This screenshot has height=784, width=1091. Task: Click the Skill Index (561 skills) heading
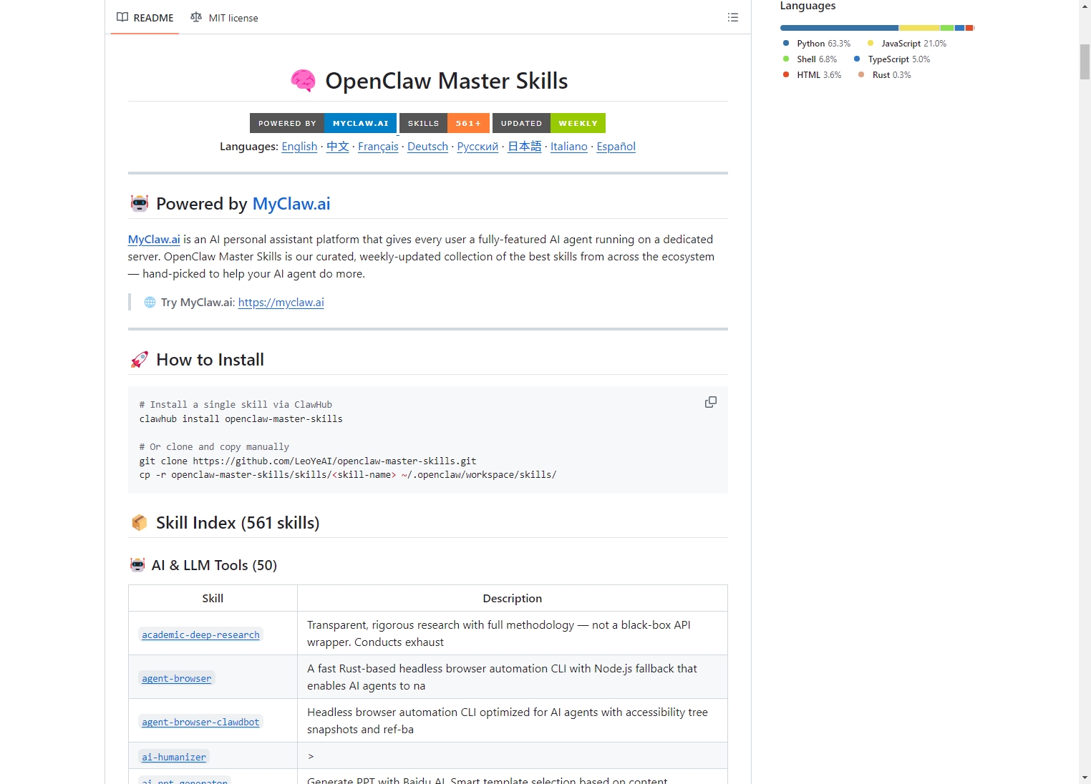coord(238,523)
